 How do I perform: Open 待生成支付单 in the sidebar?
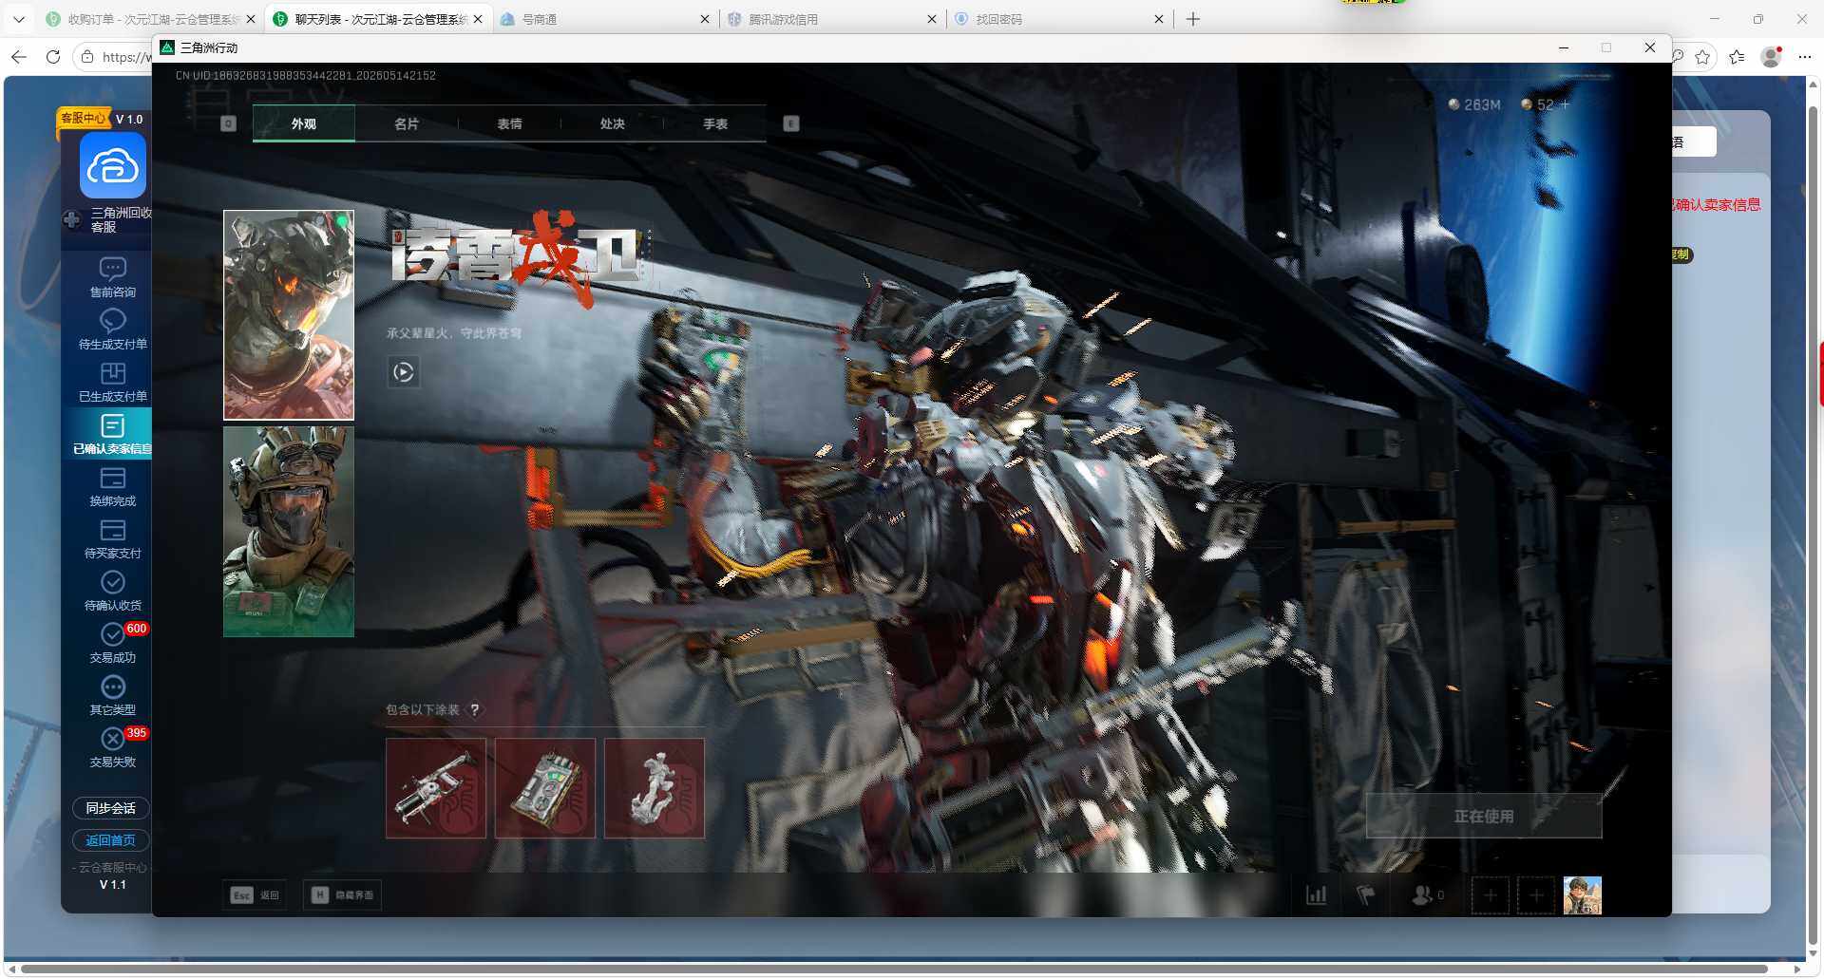pyautogui.click(x=112, y=329)
